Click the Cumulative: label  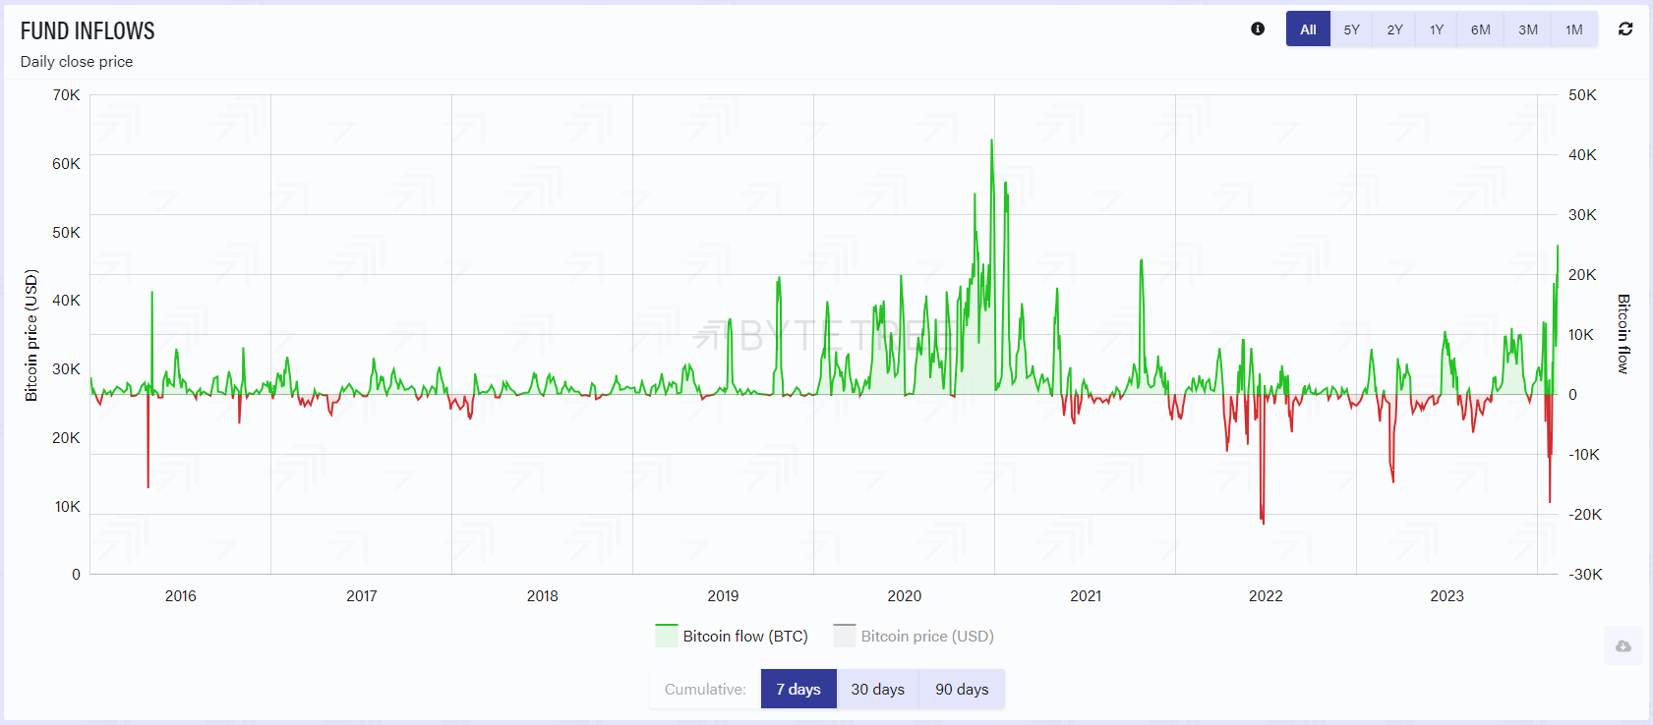coord(705,690)
